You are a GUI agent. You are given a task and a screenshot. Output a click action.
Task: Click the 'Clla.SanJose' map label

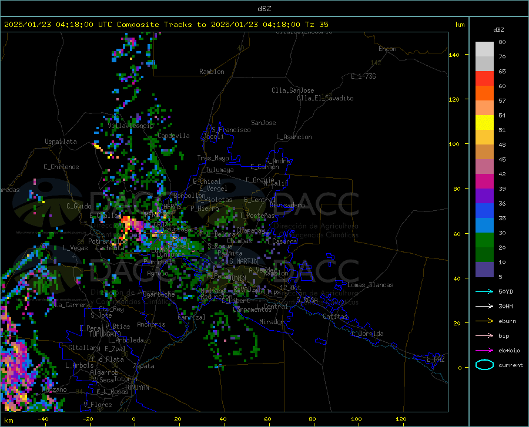(293, 90)
